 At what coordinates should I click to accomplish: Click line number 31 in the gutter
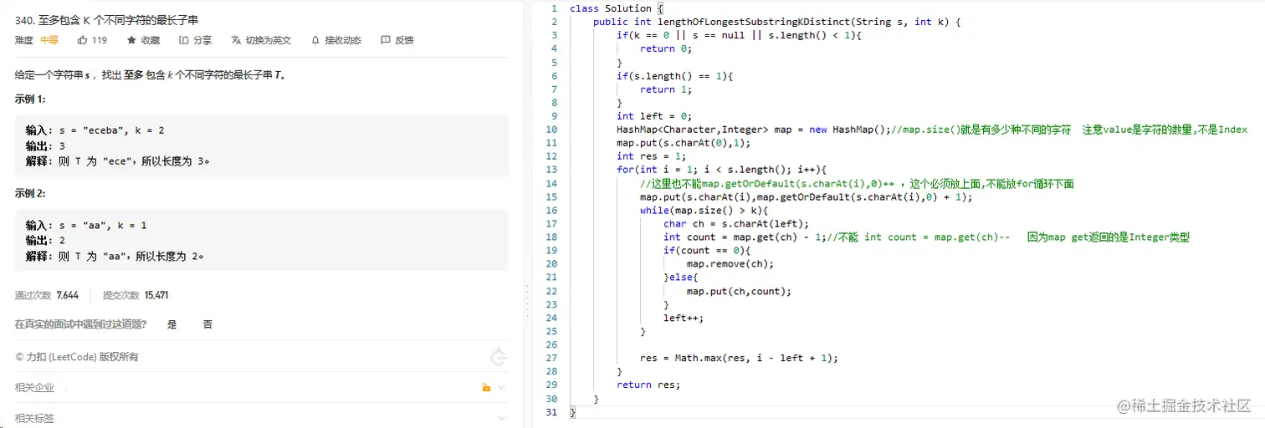pos(552,412)
